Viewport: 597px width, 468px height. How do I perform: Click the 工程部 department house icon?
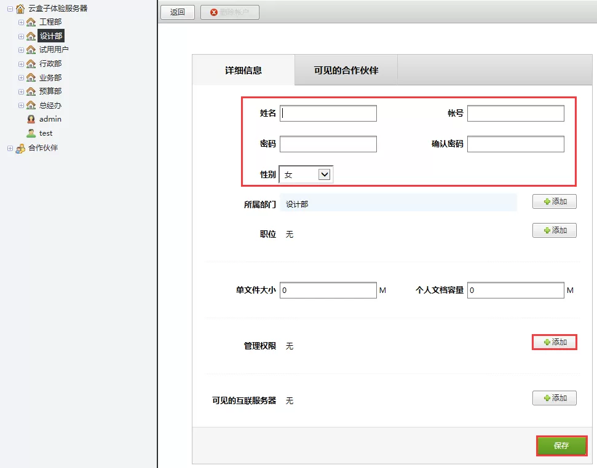tap(31, 22)
